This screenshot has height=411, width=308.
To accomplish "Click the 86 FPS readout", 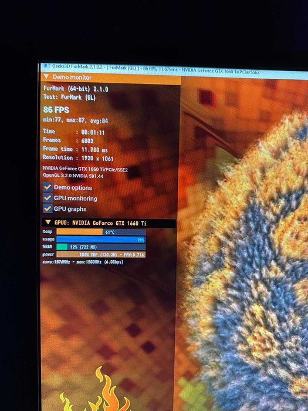I will [56, 110].
